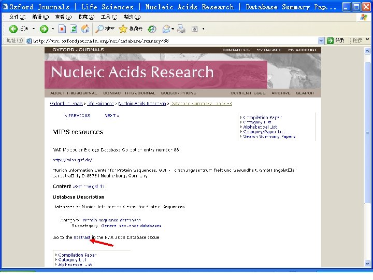Open CONTACT THIS JOURNAL nav link

pos(129,93)
